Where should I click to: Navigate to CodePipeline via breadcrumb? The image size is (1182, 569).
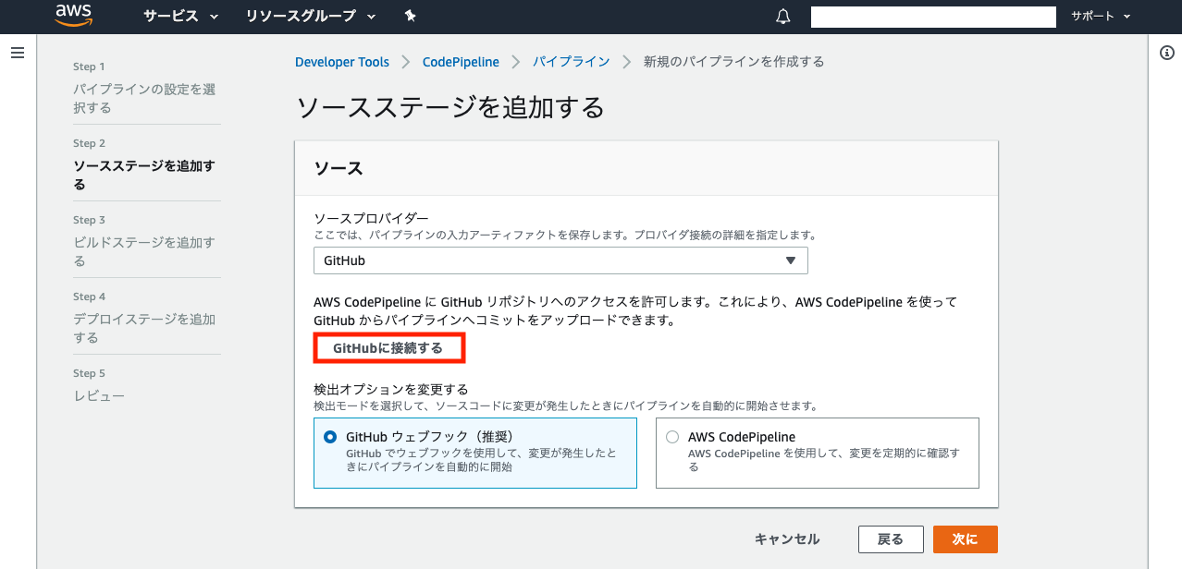point(461,61)
